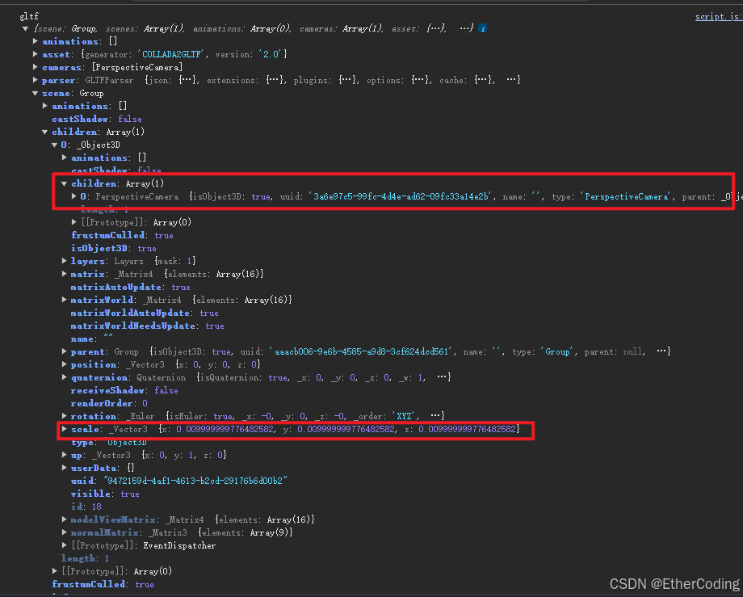This screenshot has width=743, height=597.
Task: Click the info icon after the gltf object summary
Action: tap(482, 28)
